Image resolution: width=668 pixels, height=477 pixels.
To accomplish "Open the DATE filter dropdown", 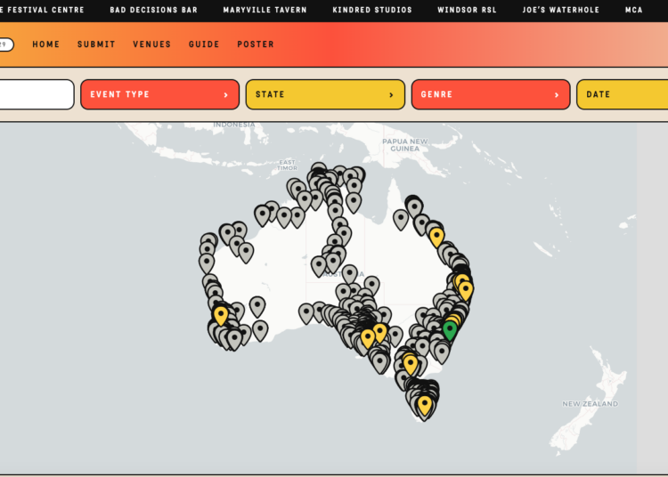I will click(623, 94).
